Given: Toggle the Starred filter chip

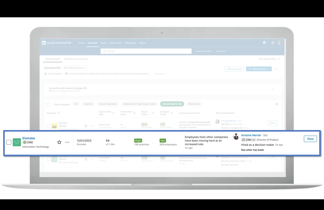Looking at the screenshot, I should (88, 104).
